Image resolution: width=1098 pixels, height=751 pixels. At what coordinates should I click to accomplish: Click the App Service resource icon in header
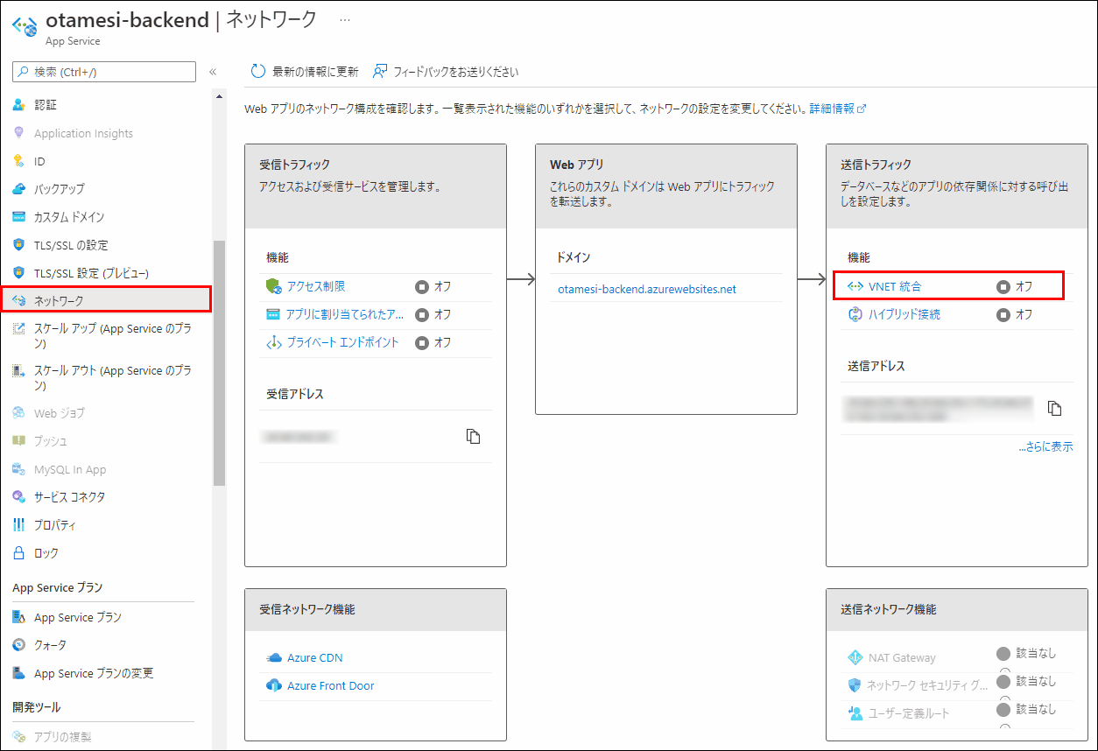[25, 26]
